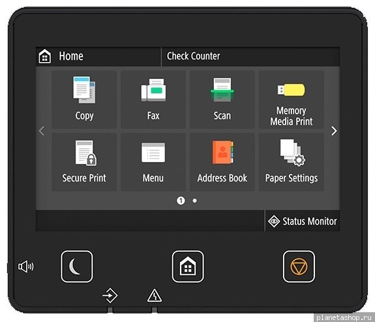This screenshot has height=322, width=375.
Task: Tap the hardware Home button
Action: click(188, 266)
